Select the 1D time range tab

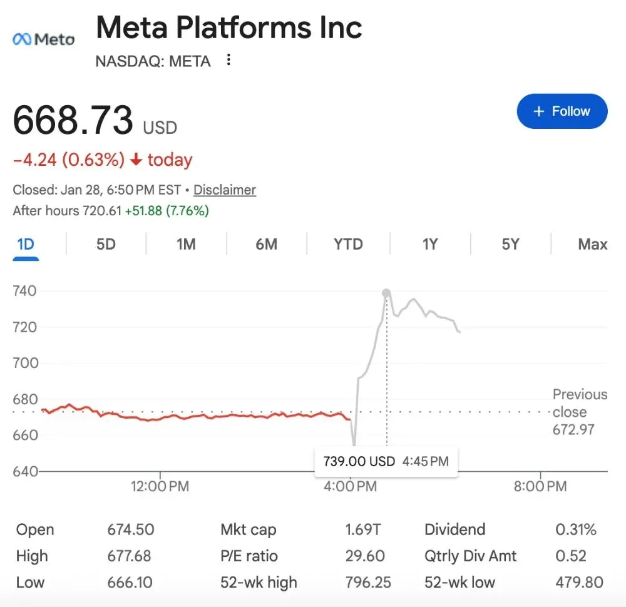point(26,244)
